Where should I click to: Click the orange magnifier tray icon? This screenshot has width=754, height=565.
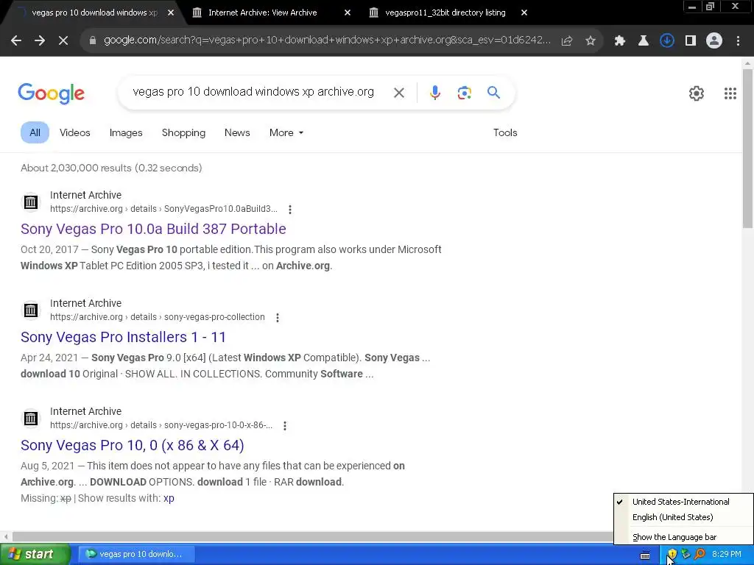coord(700,554)
